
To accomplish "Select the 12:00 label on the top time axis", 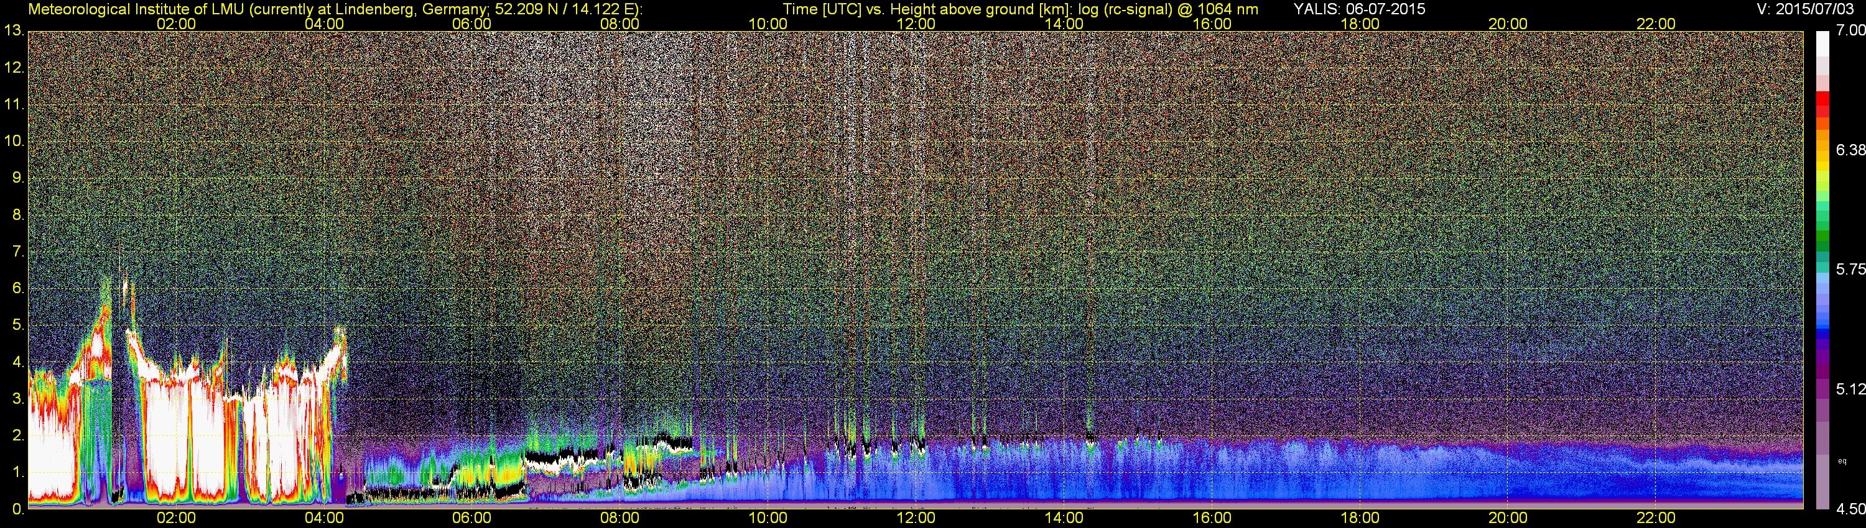I will pos(916,24).
